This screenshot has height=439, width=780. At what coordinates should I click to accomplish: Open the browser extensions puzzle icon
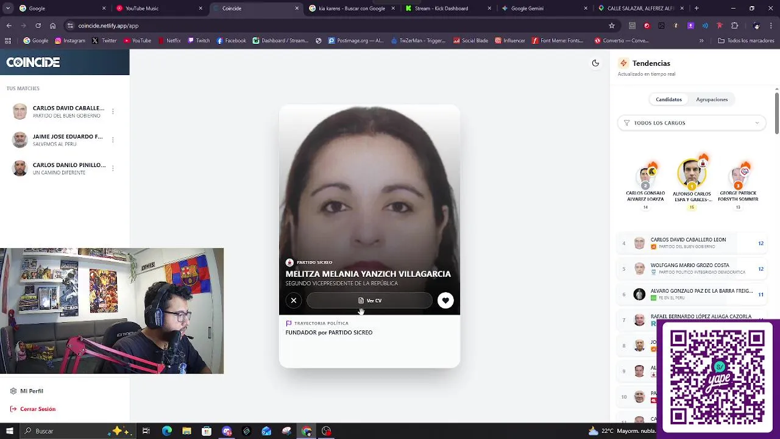click(734, 26)
